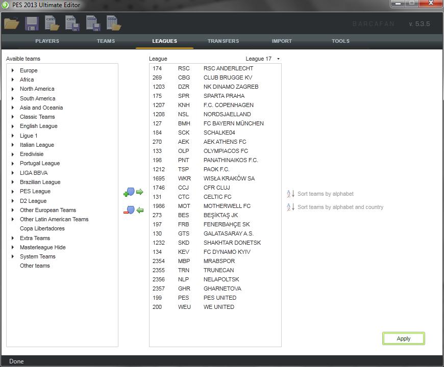Expand the Italian League node
Viewport: 444px width, 367px height.
click(x=13, y=145)
